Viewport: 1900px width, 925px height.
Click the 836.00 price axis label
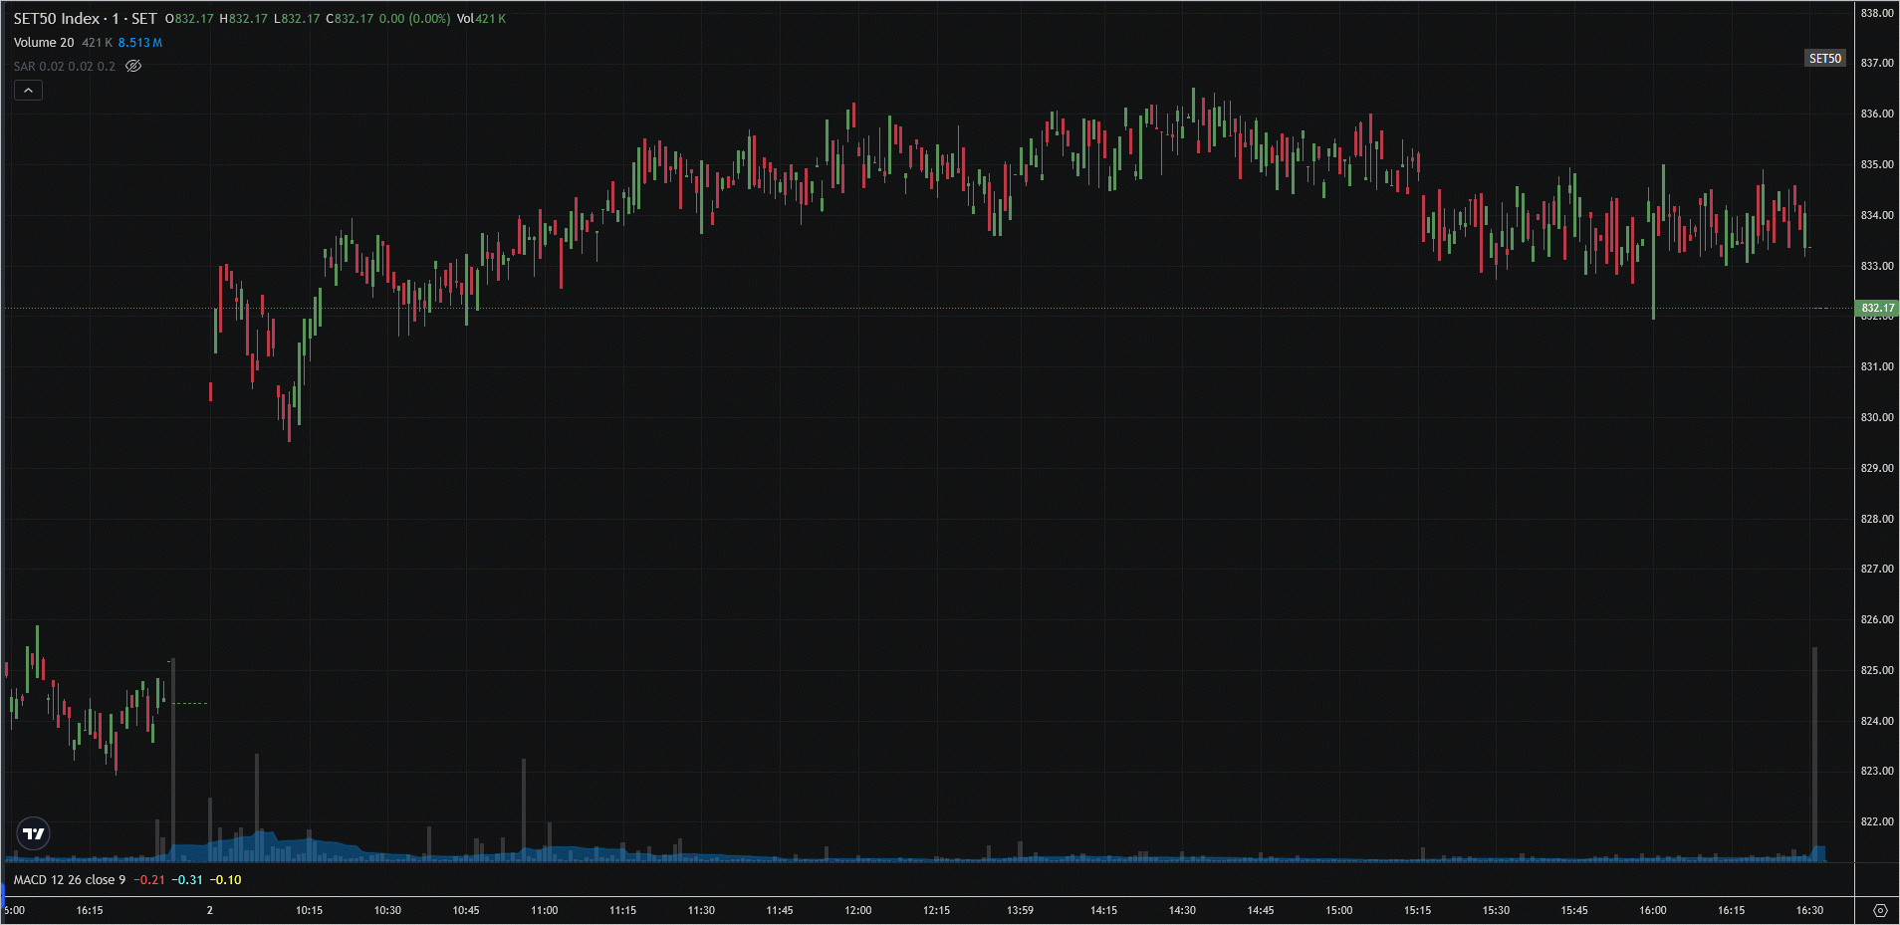[x=1876, y=114]
